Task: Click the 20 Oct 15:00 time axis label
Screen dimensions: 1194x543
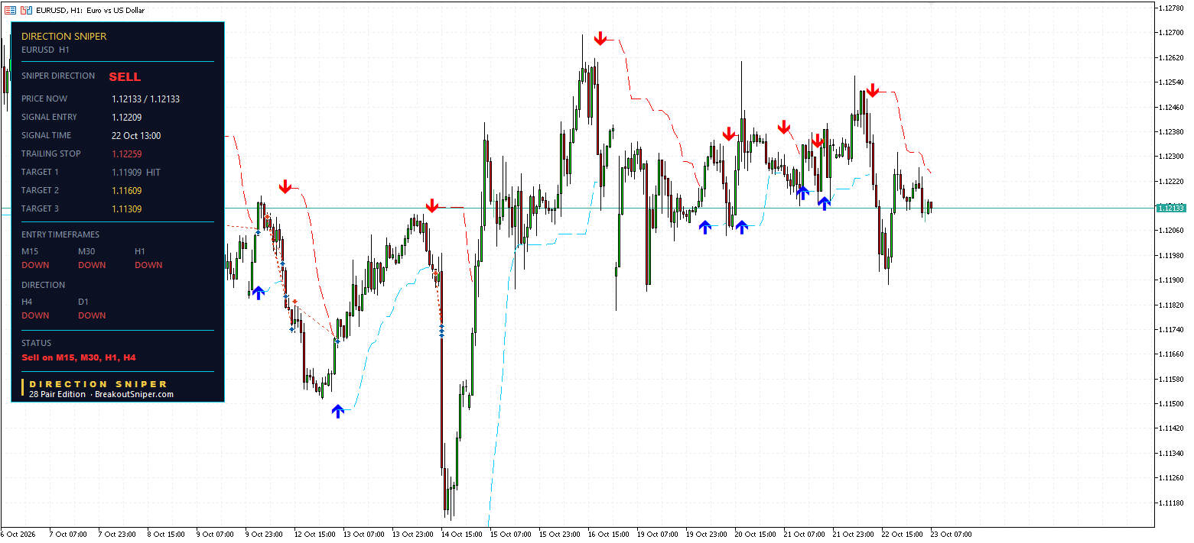Action: click(x=756, y=535)
